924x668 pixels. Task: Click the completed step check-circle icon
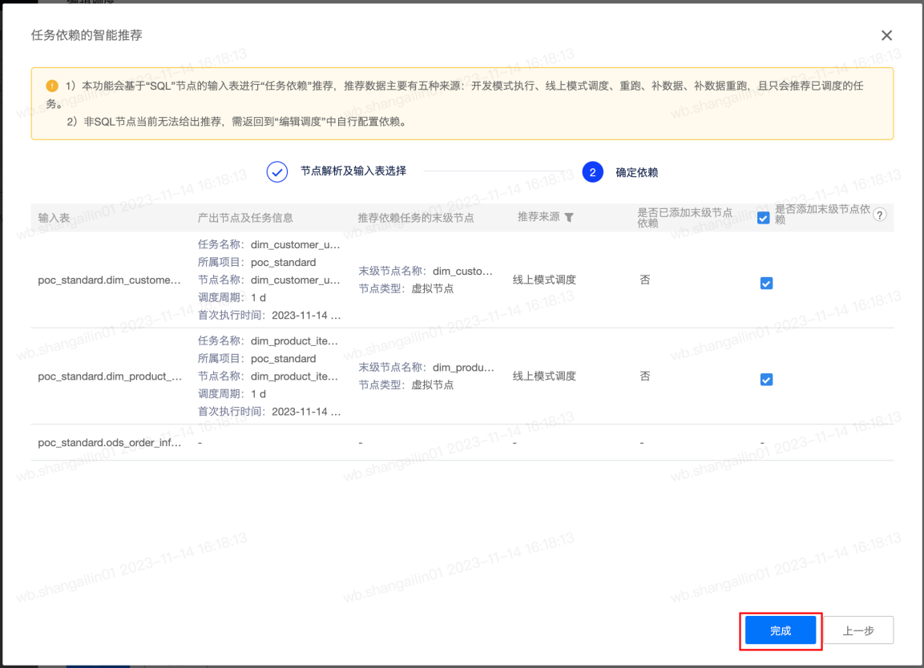point(277,172)
